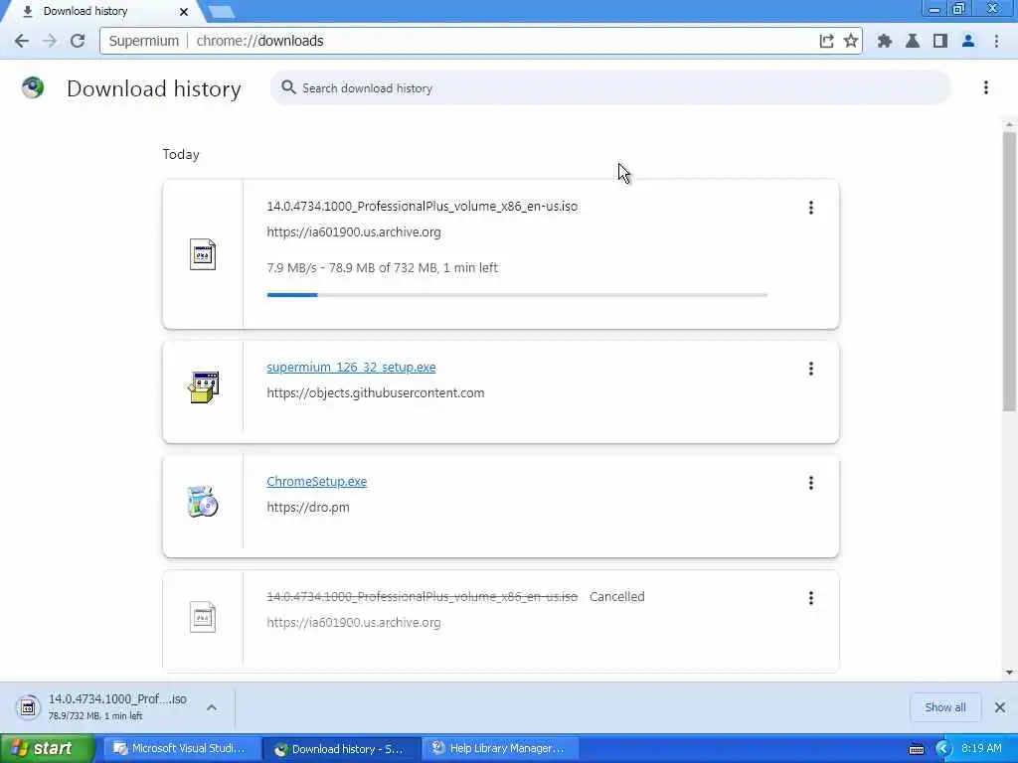Click the active ISO's https://ia601900.us.archive.org text
The image size is (1018, 763).
[x=354, y=232]
